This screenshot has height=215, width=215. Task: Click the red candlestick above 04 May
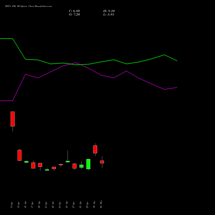pos(102,162)
